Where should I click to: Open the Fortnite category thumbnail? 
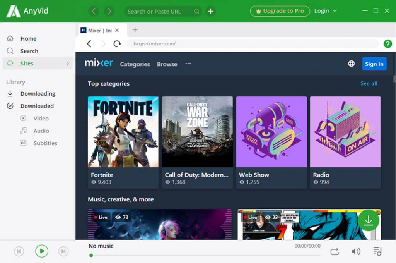click(x=123, y=132)
